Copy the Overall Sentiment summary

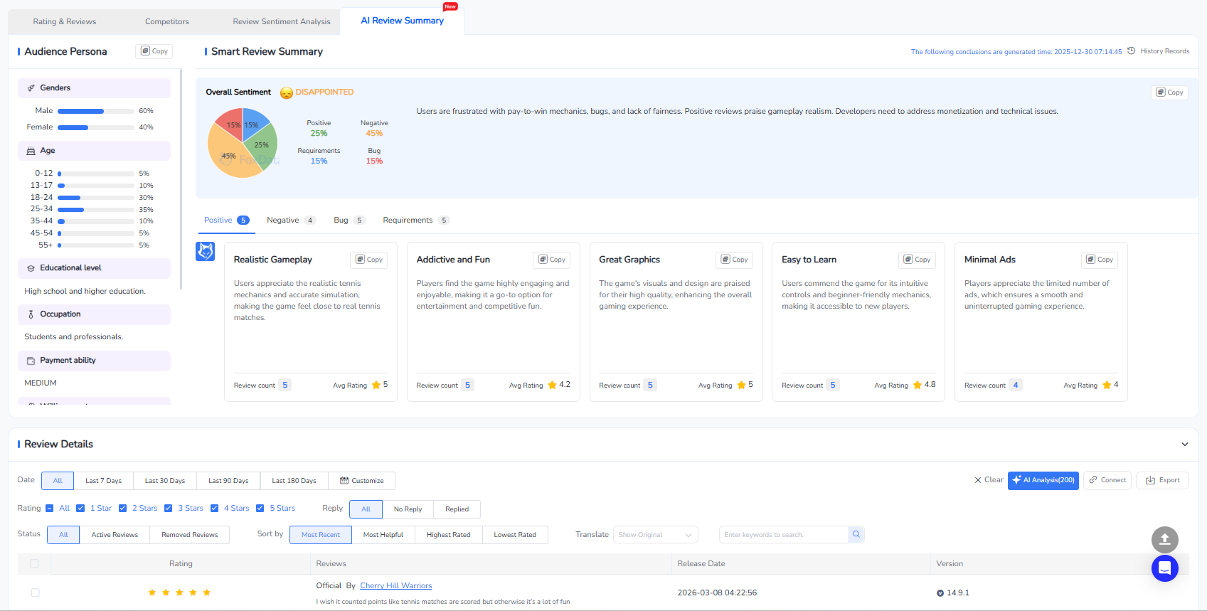1169,92
